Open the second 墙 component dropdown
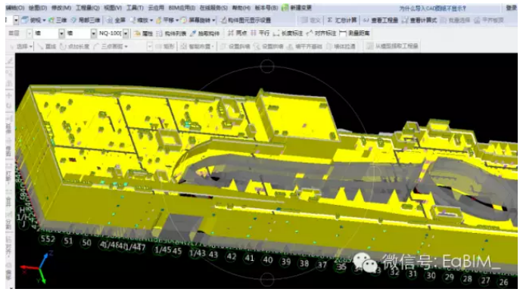520x292 pixels. [x=94, y=33]
